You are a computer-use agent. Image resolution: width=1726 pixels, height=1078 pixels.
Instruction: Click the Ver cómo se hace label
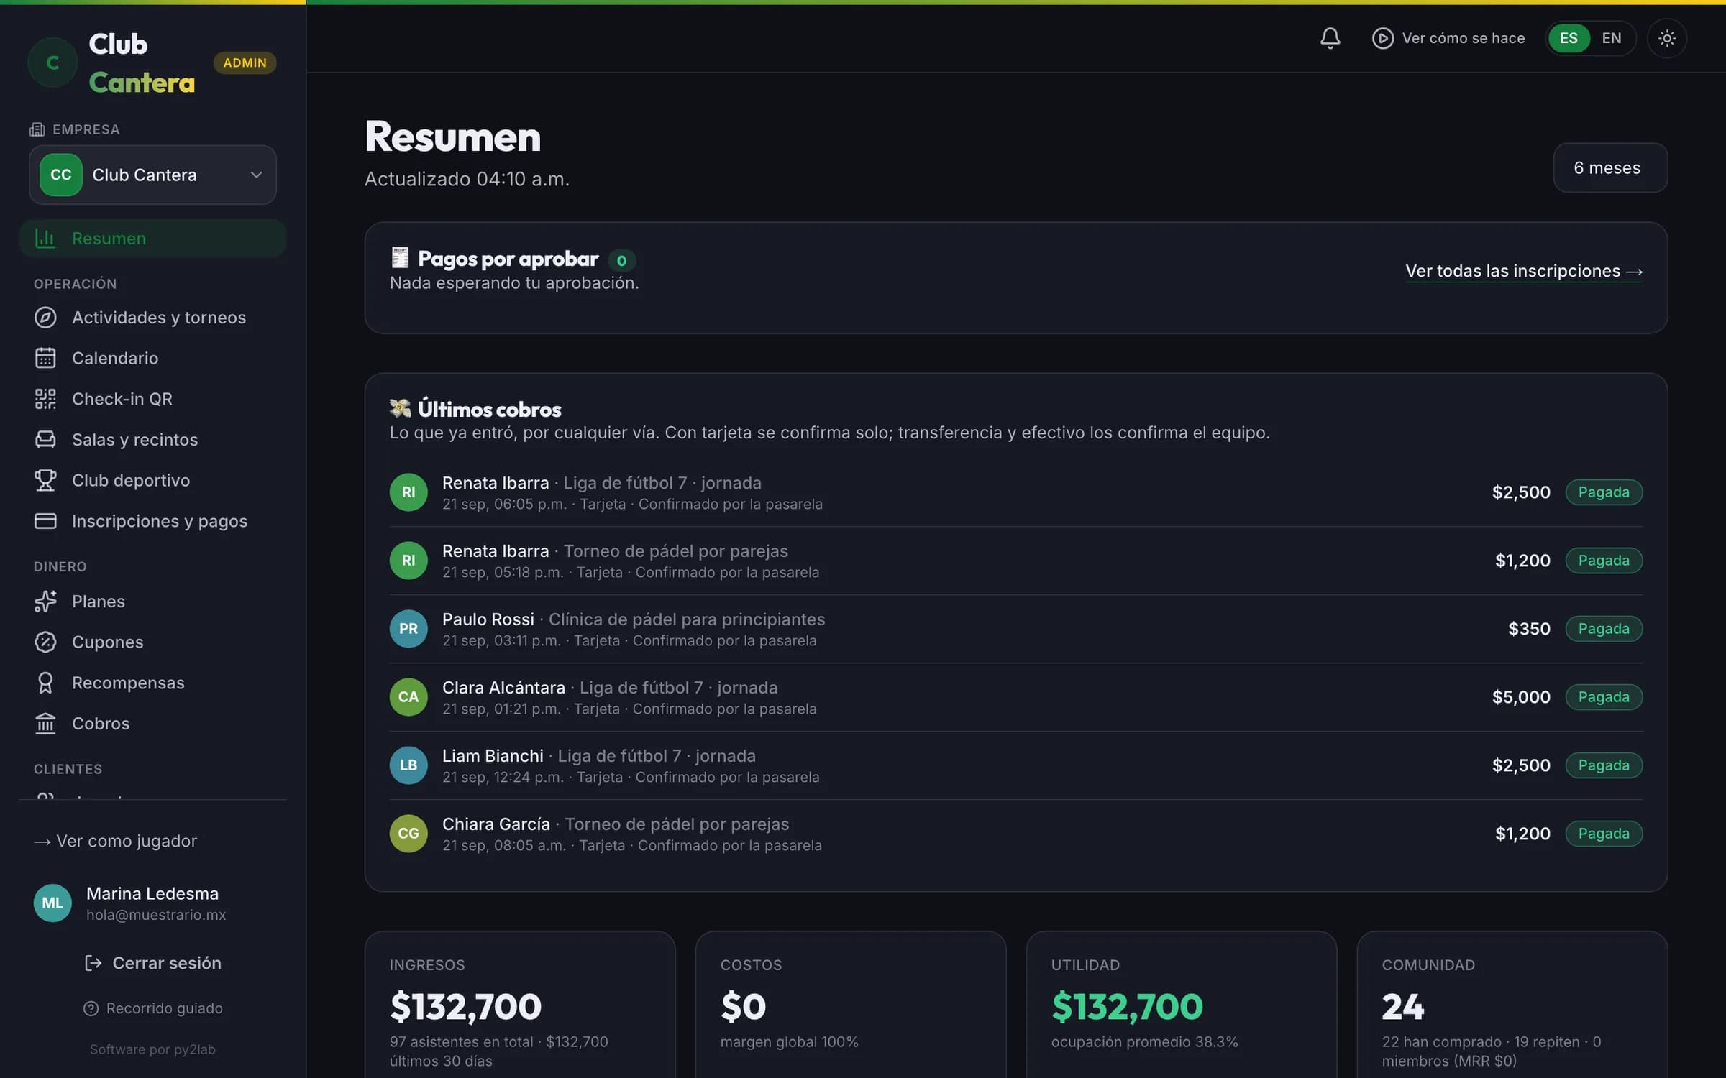1463,38
